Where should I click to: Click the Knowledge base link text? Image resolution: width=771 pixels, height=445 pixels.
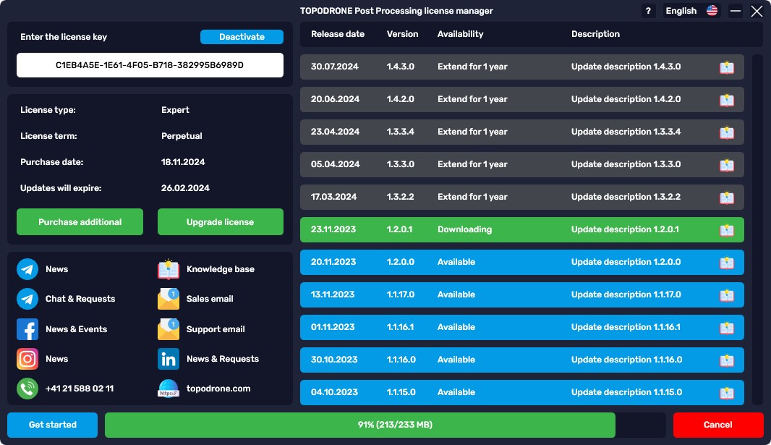pyautogui.click(x=221, y=269)
